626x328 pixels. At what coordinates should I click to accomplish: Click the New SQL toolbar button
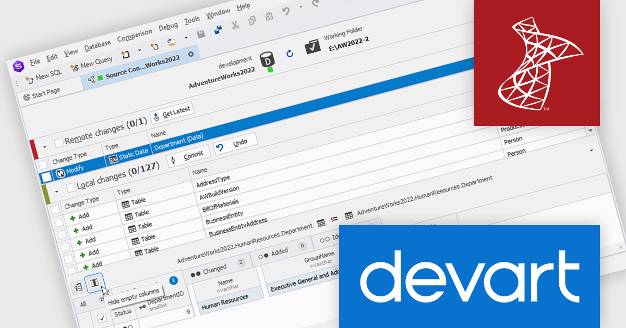coord(43,75)
